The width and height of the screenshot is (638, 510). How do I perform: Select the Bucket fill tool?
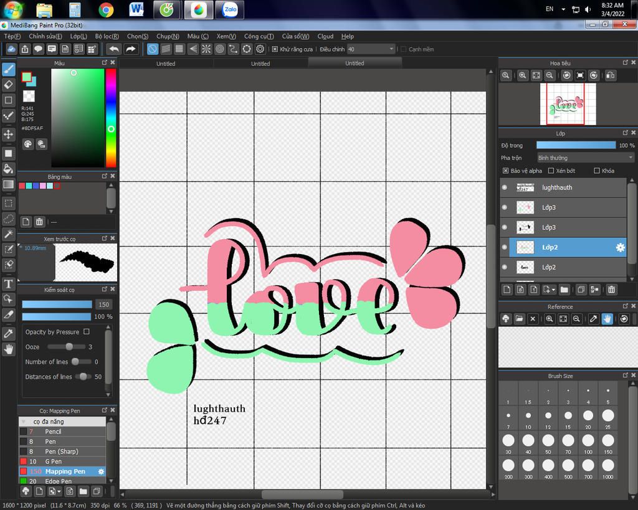point(9,169)
